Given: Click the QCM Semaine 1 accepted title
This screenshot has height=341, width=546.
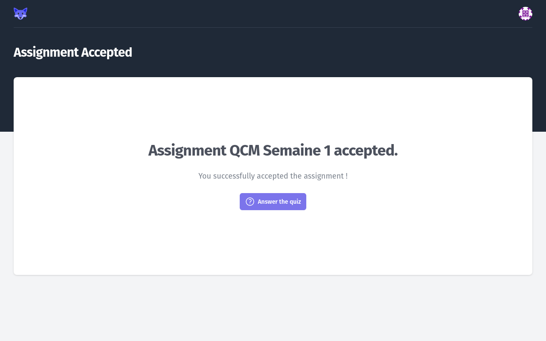Looking at the screenshot, I should [x=273, y=150].
